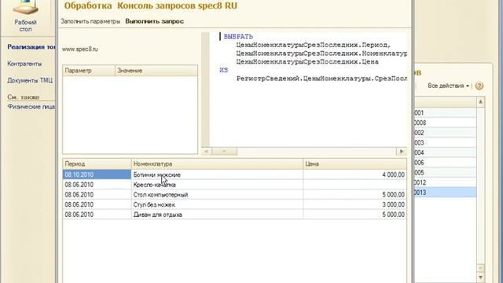Click the 4 000,00 price cell

[x=354, y=175]
